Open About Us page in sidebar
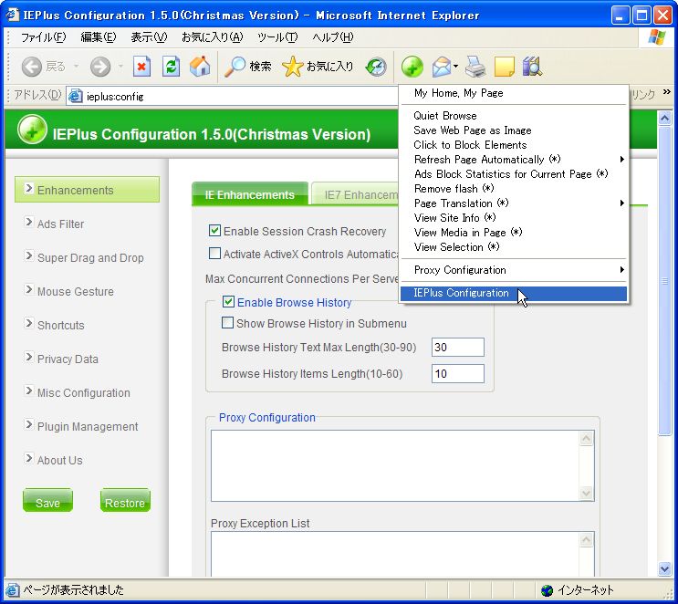Viewport: 678px width, 604px height. click(x=59, y=460)
